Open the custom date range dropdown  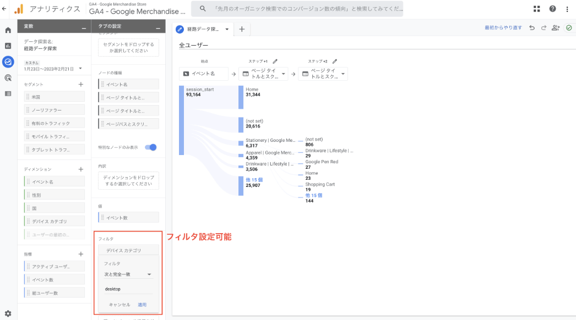pos(80,69)
